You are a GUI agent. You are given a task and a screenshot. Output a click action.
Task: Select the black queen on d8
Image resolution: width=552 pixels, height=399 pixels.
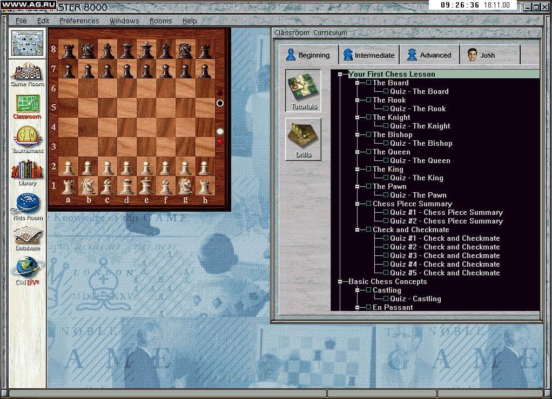pyautogui.click(x=127, y=50)
